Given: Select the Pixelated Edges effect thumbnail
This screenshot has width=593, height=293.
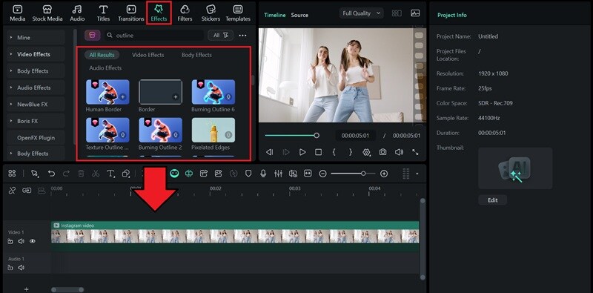Looking at the screenshot, I should tap(213, 130).
